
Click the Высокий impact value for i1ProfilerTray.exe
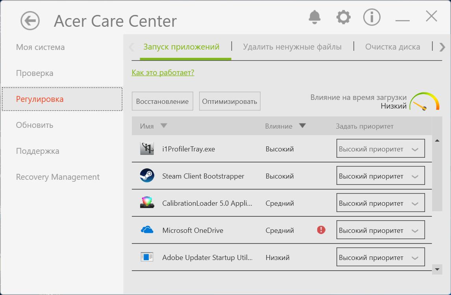279,149
